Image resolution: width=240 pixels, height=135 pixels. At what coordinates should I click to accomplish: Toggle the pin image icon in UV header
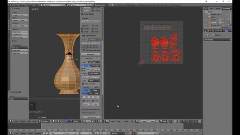(157, 121)
